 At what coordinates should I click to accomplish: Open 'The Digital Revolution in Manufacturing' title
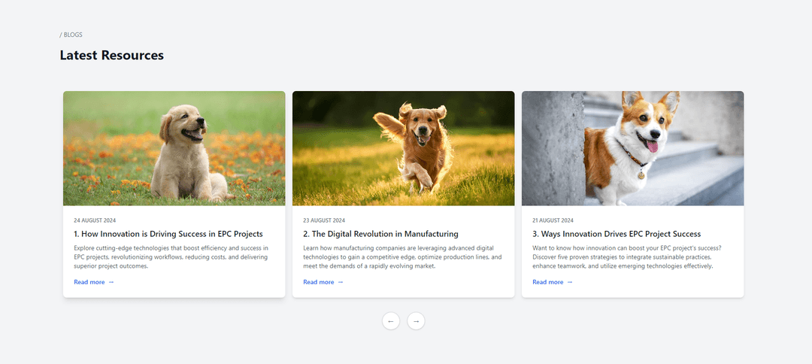click(380, 234)
